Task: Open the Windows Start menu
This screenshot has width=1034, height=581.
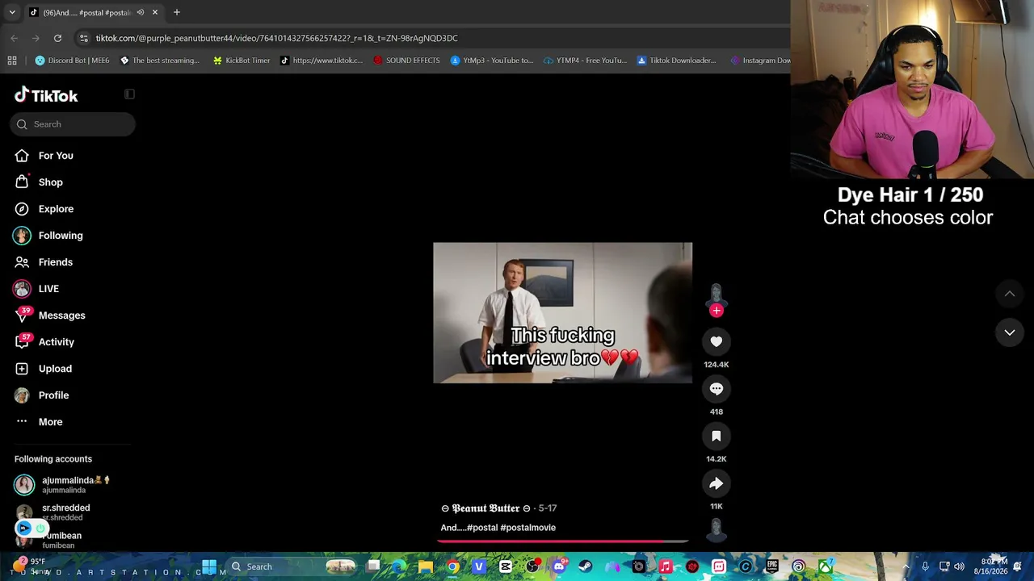Action: pyautogui.click(x=209, y=566)
